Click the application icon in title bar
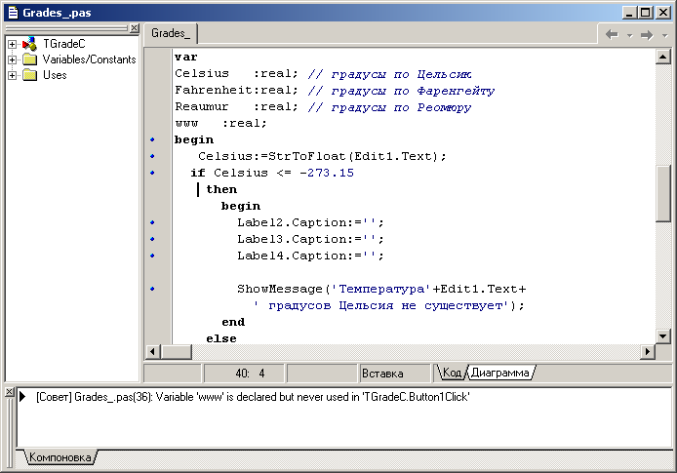This screenshot has height=473, width=677. [11, 11]
